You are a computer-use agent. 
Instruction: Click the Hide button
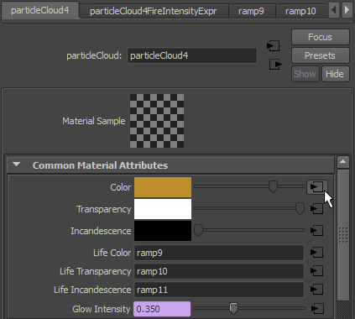click(x=335, y=74)
